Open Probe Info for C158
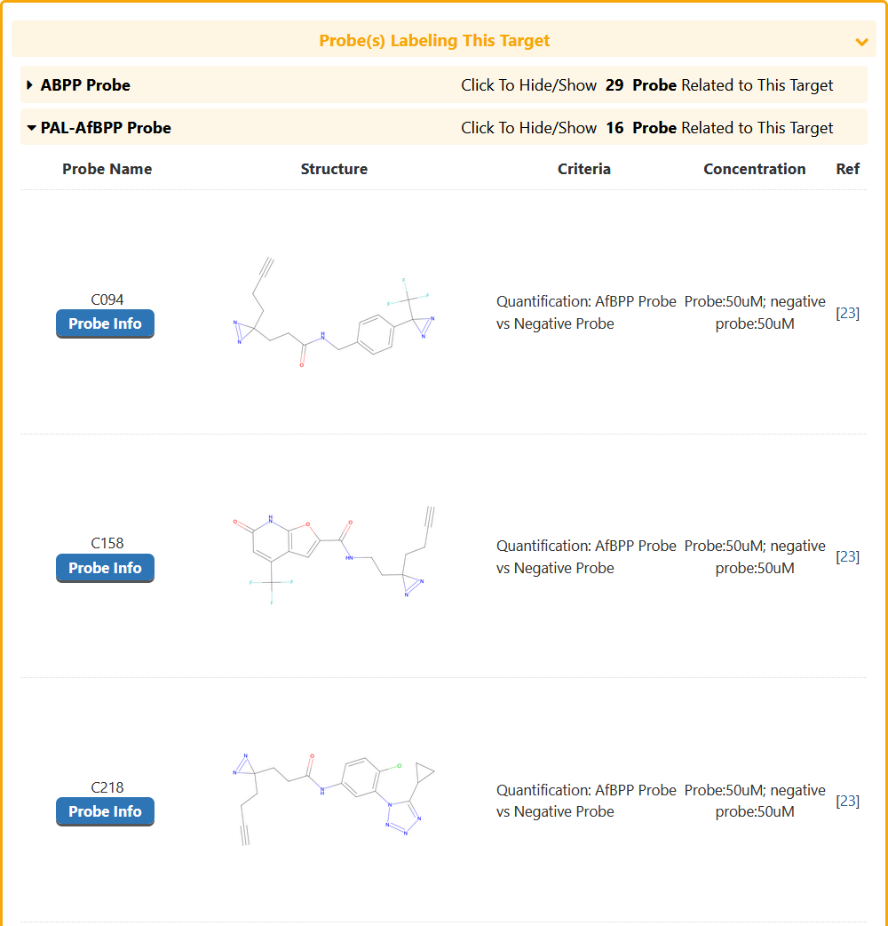This screenshot has width=888, height=926. pyautogui.click(x=105, y=568)
